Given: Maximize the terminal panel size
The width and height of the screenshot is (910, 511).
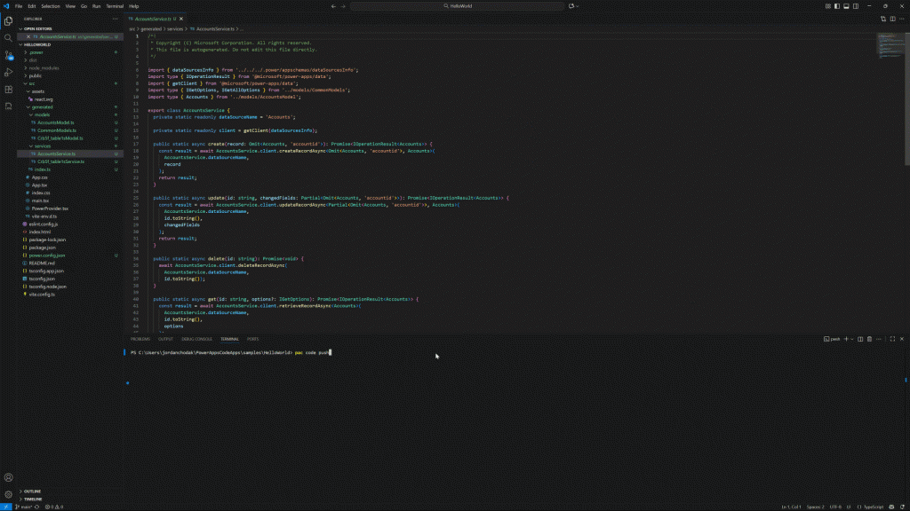Looking at the screenshot, I should point(893,339).
